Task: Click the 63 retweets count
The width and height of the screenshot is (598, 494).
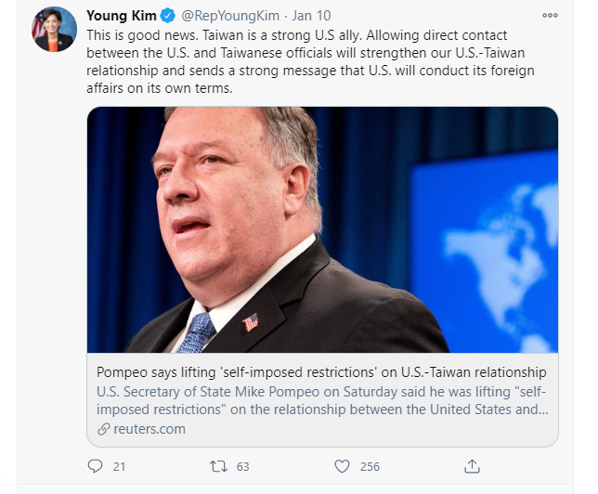Action: tap(242, 466)
